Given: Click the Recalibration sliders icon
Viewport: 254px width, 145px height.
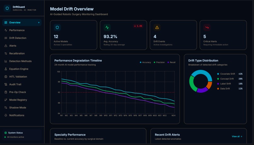Looking at the screenshot, I should tap(6, 54).
